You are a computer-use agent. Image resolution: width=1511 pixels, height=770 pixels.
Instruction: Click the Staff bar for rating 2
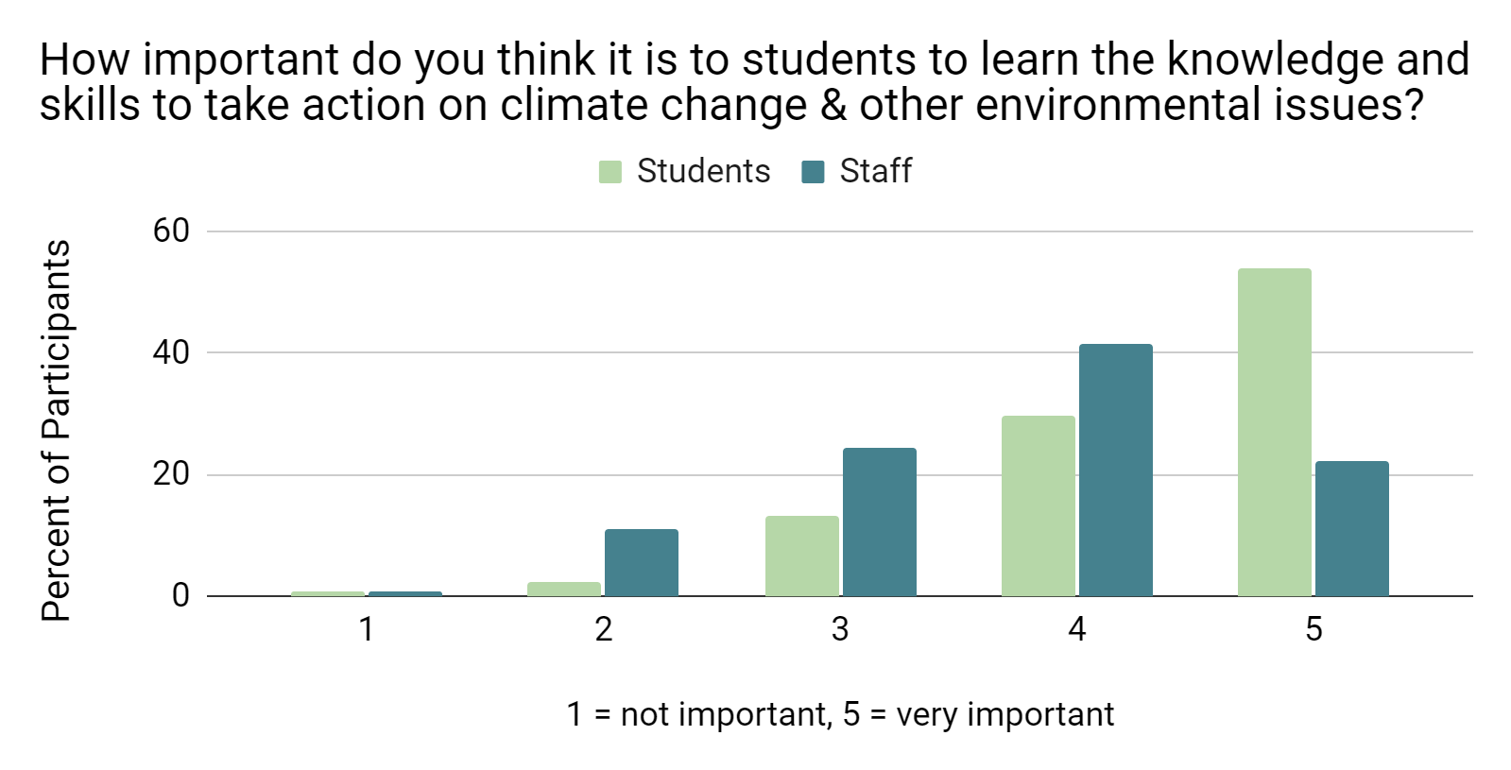(642, 562)
